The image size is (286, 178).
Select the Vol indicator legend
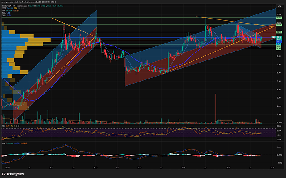[x=4, y=11]
